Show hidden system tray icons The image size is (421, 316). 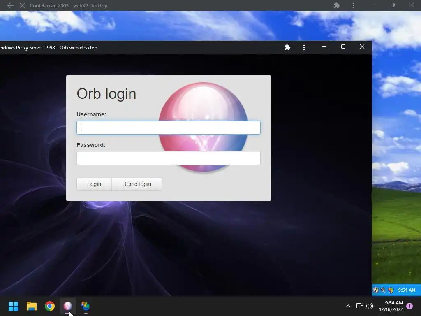pyautogui.click(x=348, y=306)
